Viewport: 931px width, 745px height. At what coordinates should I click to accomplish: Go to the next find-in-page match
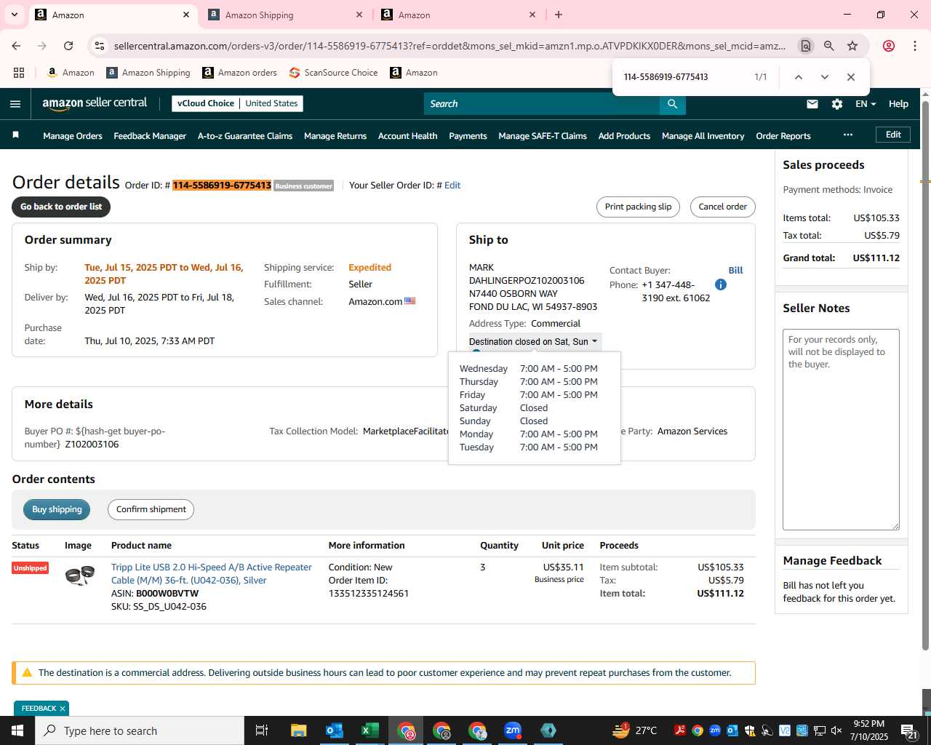[824, 77]
